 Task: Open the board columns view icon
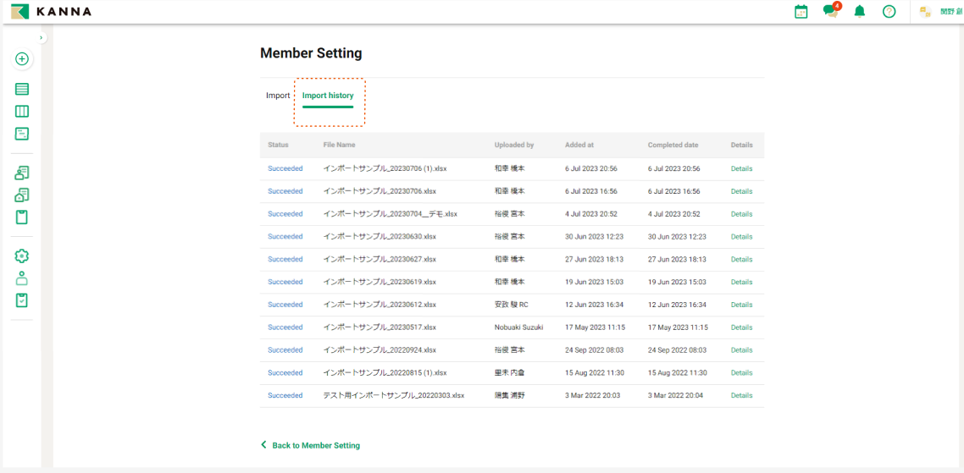22,111
